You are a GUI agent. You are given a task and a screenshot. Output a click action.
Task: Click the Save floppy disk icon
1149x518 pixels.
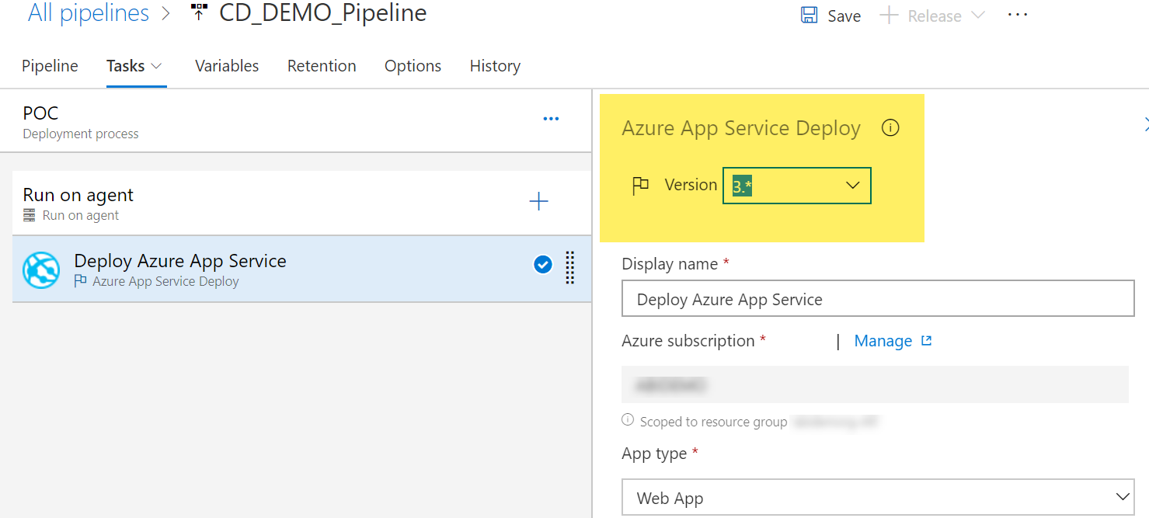809,16
